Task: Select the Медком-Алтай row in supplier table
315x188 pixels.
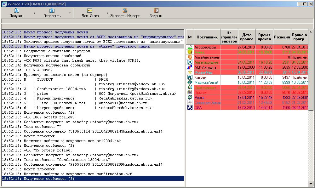Action: tap(206, 83)
